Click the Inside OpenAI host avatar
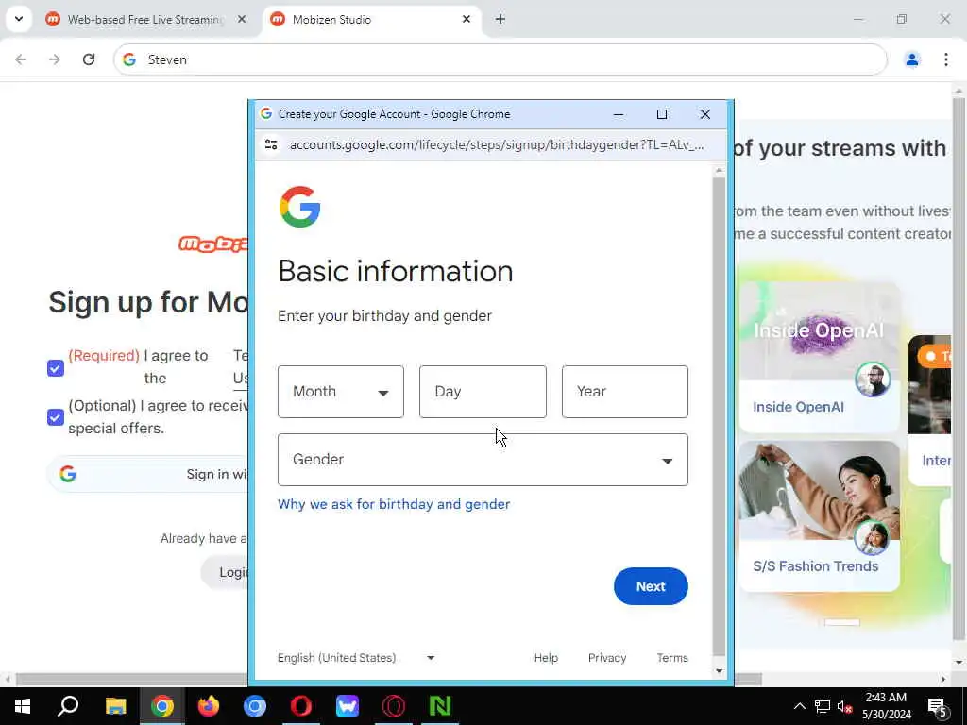 pos(873,379)
